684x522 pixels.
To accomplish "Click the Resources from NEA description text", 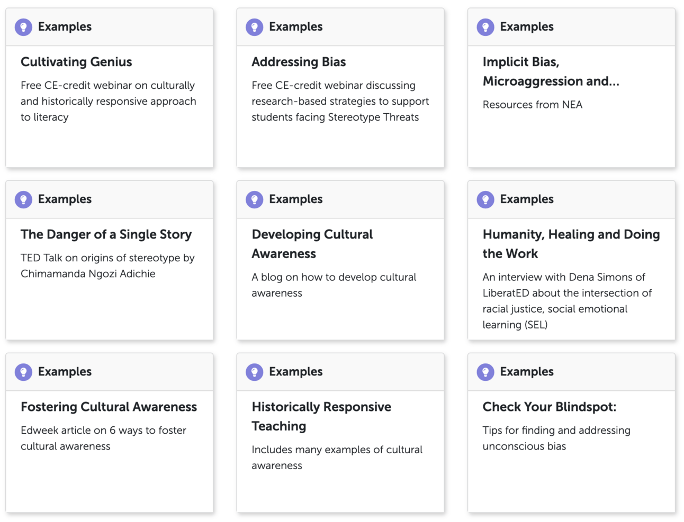I will tap(533, 105).
